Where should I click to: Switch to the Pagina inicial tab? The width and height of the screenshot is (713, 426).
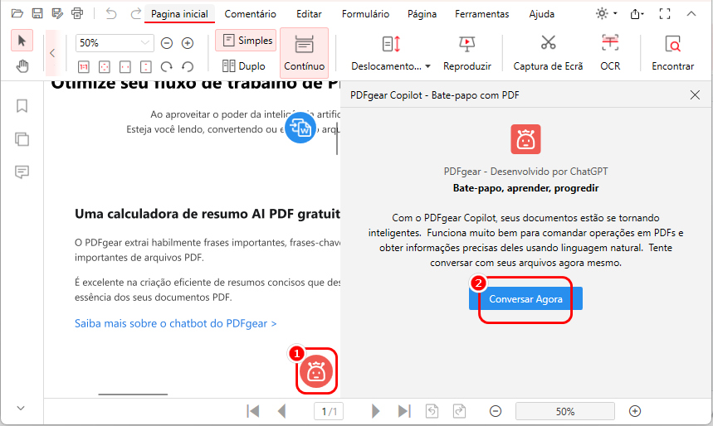click(179, 14)
